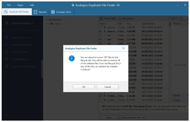Switch to the Duplicate File Finder tab

(x=17, y=12)
